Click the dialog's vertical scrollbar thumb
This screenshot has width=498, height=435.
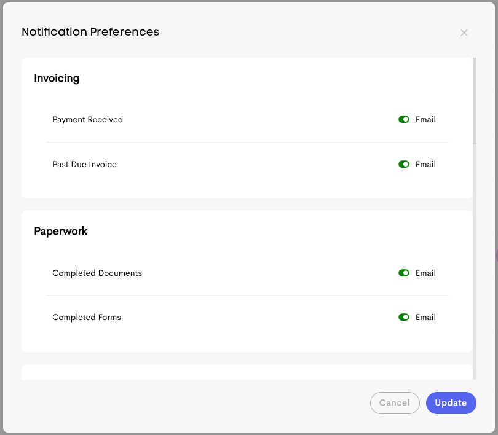click(474, 101)
